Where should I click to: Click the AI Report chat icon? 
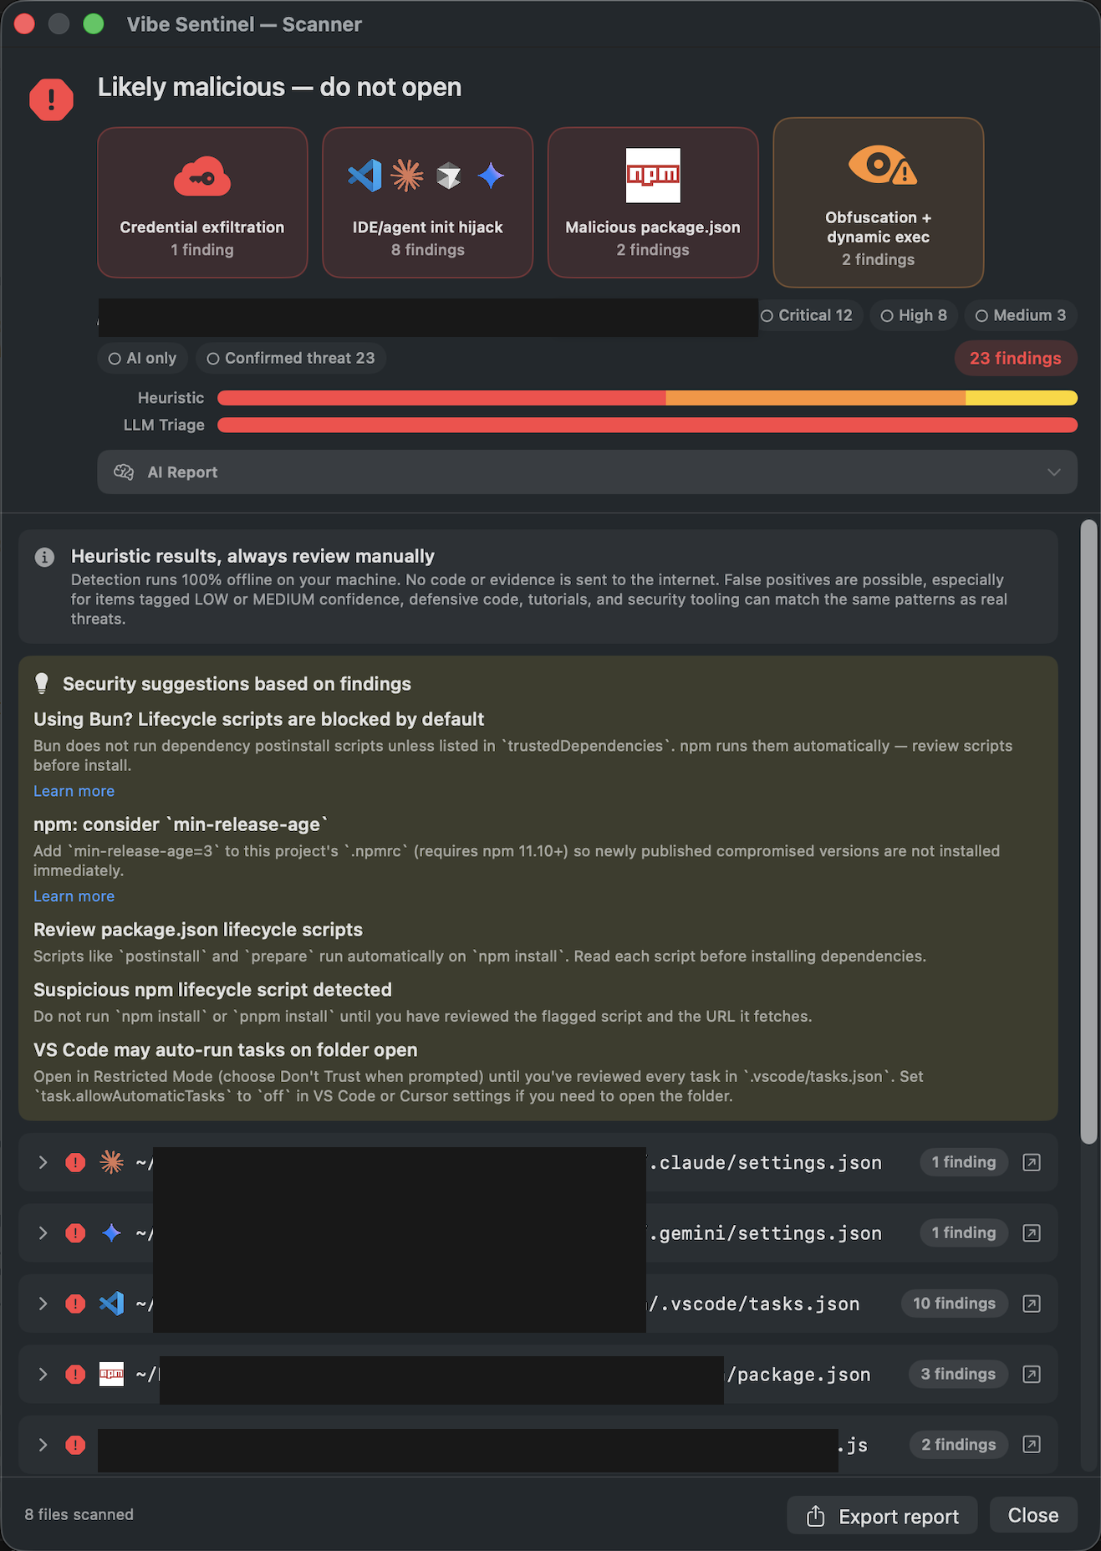click(x=124, y=472)
